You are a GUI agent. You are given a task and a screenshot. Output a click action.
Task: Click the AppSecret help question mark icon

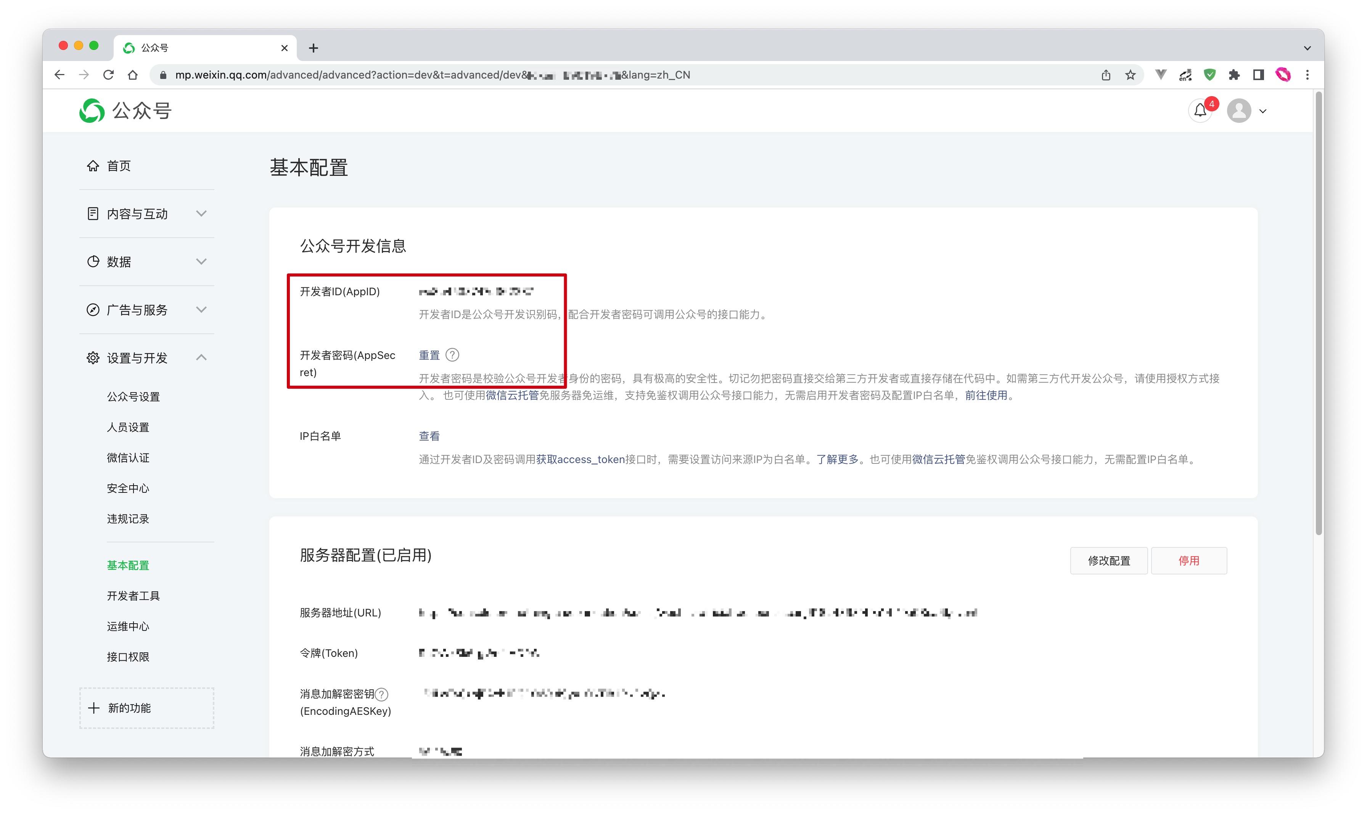click(x=452, y=355)
